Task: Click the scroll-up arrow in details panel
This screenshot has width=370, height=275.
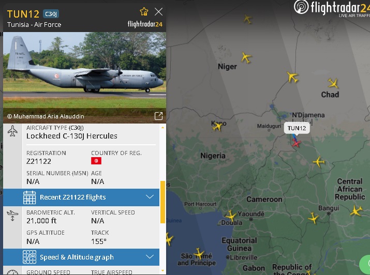Action: (162, 128)
